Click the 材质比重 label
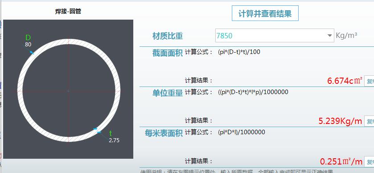 coord(168,36)
